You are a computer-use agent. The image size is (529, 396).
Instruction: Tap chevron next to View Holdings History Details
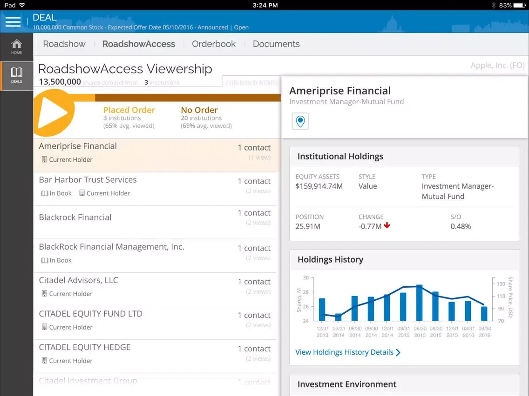(399, 353)
